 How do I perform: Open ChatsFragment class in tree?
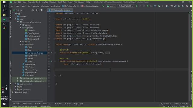(x=33, y=33)
